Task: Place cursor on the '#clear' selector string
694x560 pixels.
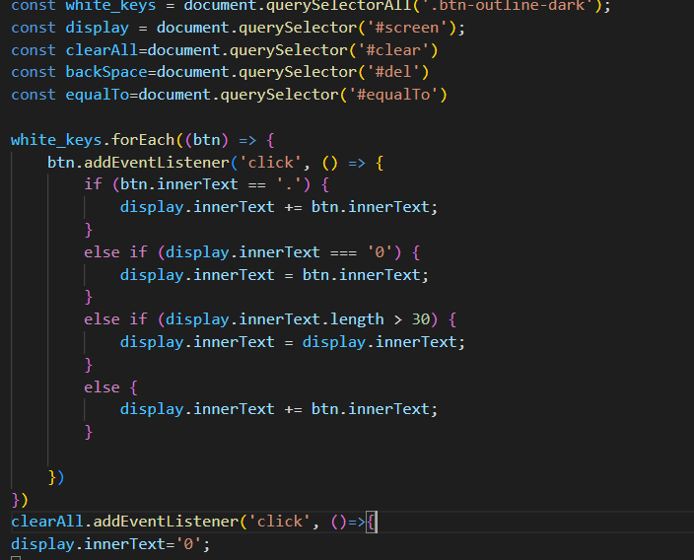Action: coord(398,49)
